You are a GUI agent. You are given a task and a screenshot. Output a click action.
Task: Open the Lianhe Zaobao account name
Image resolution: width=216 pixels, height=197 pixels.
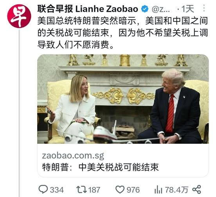[88, 9]
